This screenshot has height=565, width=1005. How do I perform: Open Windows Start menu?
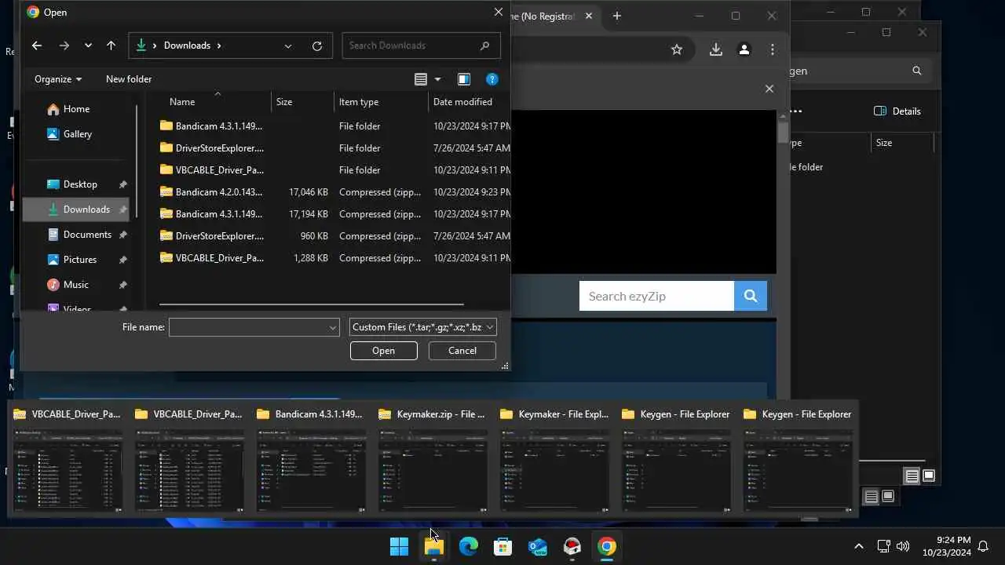pyautogui.click(x=400, y=547)
